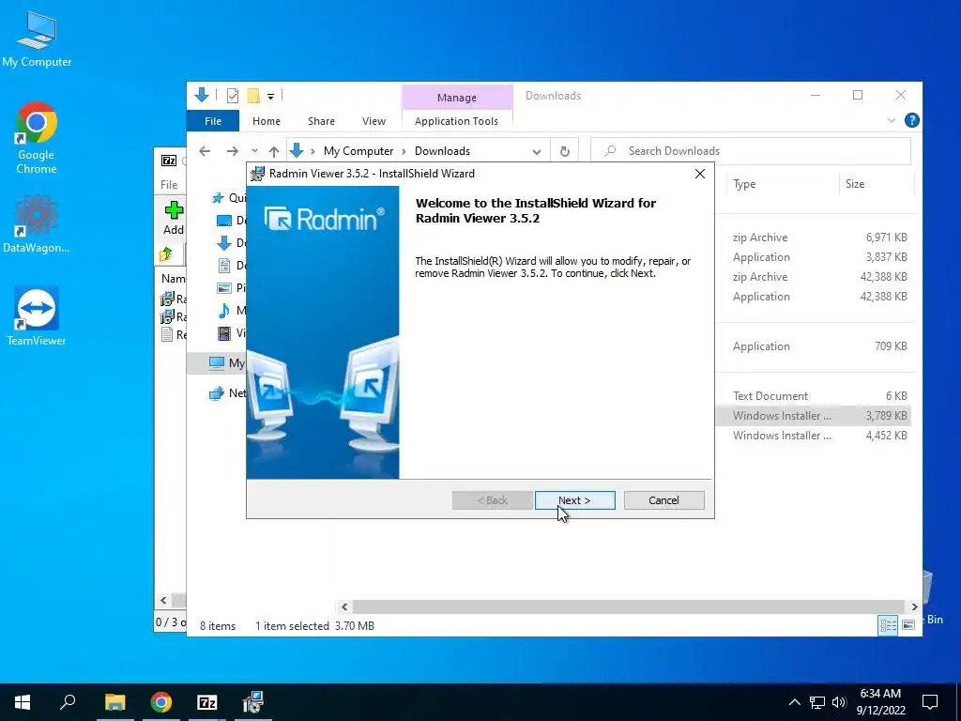Switch to installer taskbar icon

point(253,702)
